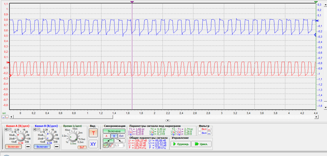Select Ext trigger source

coord(121,136)
